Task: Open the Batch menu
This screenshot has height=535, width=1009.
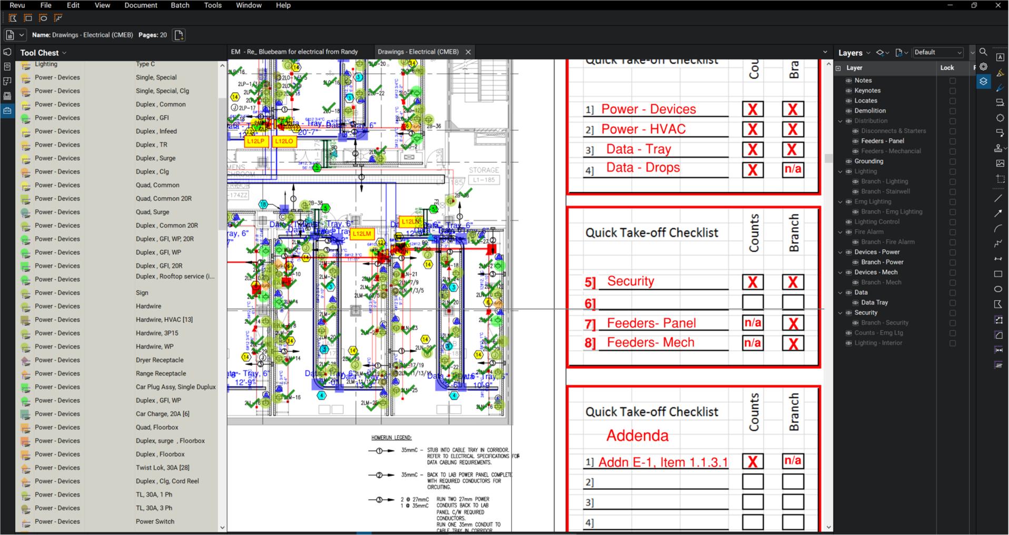Action: pyautogui.click(x=180, y=5)
